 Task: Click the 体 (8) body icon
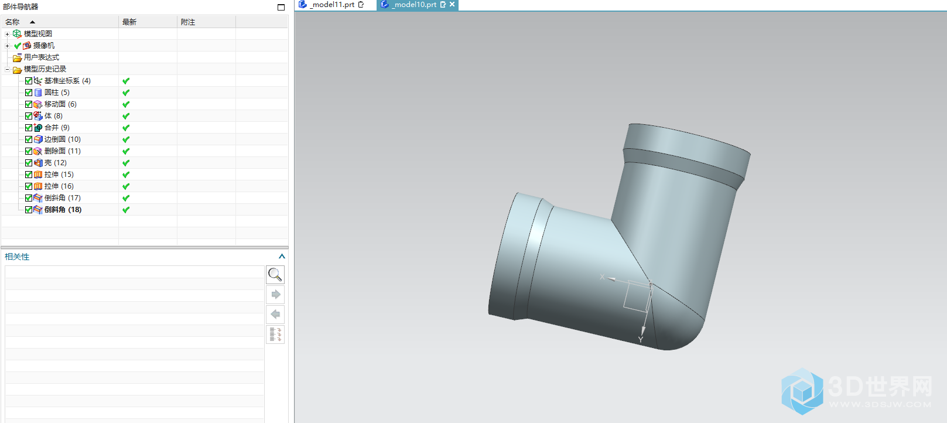point(38,116)
